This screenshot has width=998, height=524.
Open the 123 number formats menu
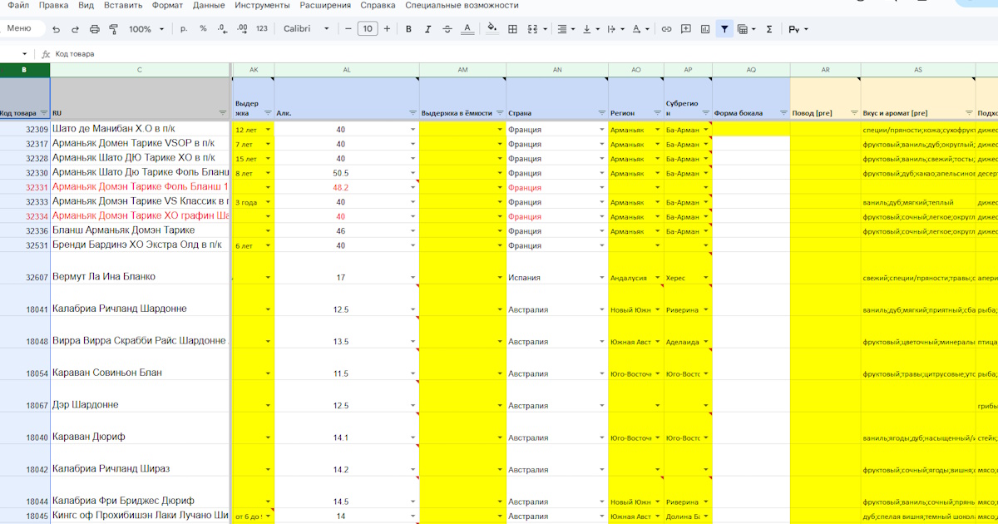pyautogui.click(x=262, y=29)
